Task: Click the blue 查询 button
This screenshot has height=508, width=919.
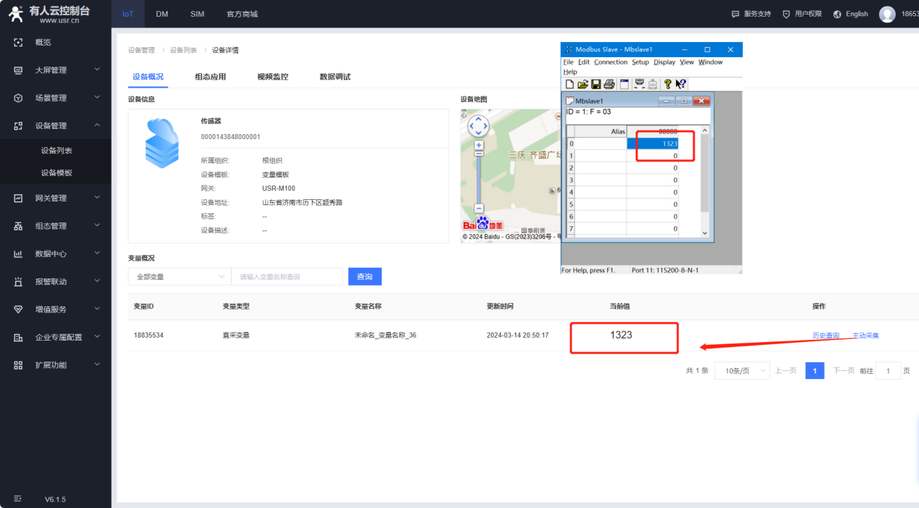Action: click(x=364, y=277)
